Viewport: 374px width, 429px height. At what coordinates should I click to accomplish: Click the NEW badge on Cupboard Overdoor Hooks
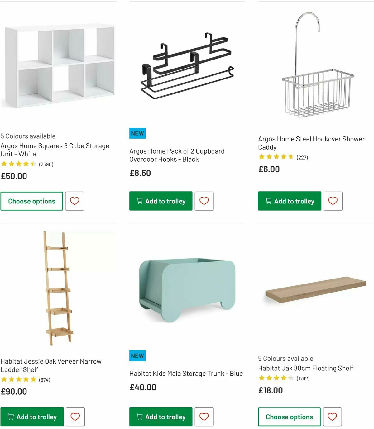(x=137, y=133)
